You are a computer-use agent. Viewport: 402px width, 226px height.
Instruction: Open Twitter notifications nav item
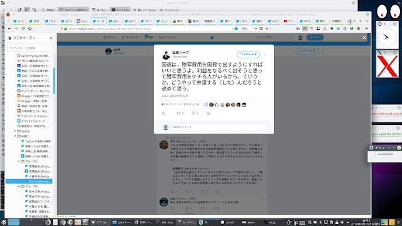[149, 38]
